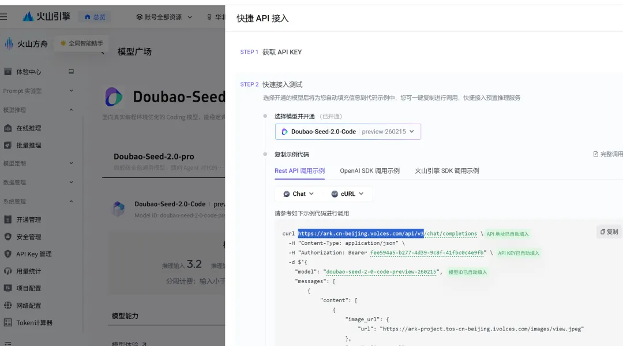
Task: Expand the 模型定制 section
Action: coord(38,163)
